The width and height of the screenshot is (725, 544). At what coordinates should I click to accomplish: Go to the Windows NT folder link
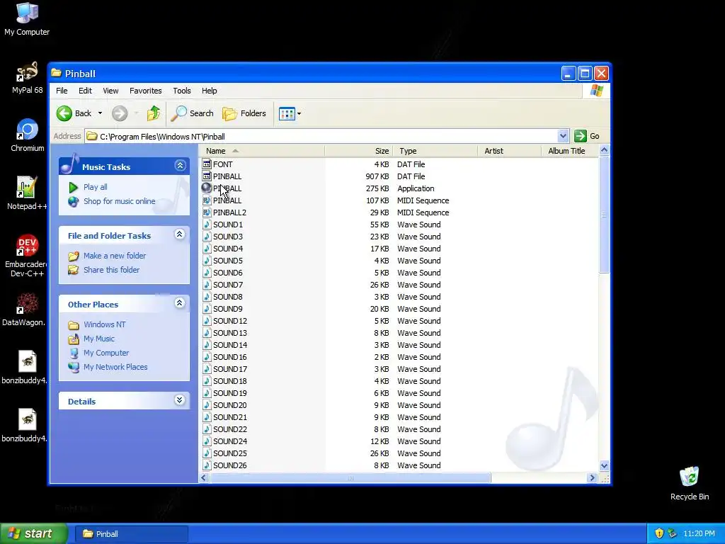(x=105, y=324)
